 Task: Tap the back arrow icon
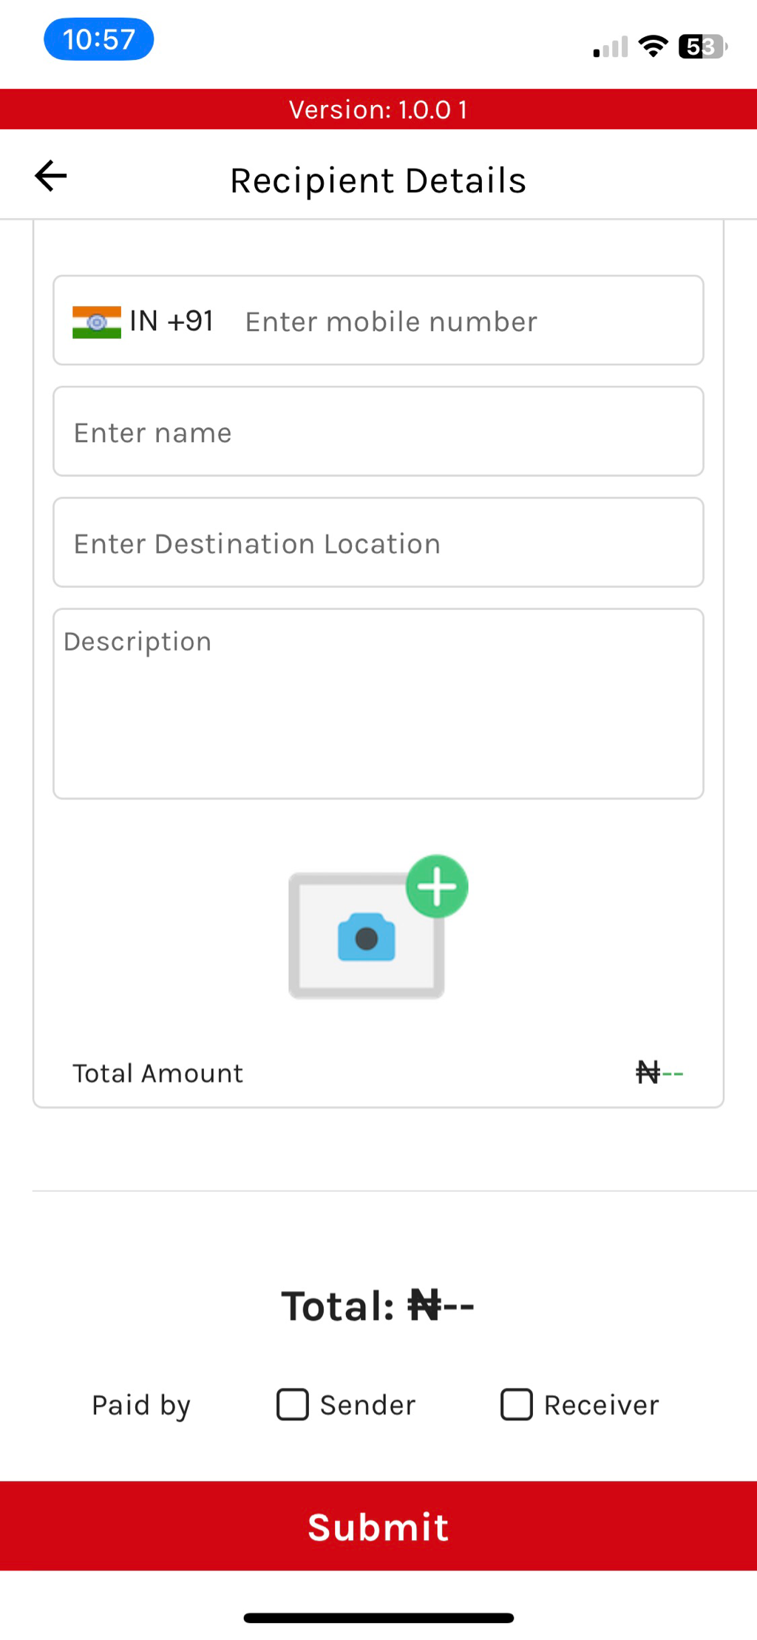point(51,176)
